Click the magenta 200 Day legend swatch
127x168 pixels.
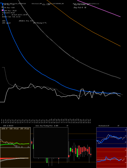[3, 10]
